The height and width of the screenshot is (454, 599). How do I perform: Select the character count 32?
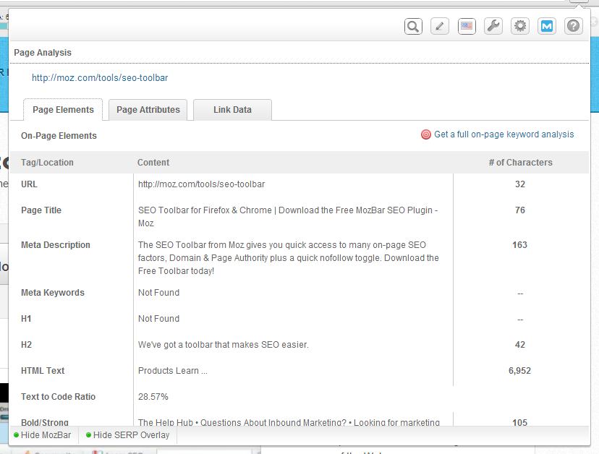pos(520,184)
